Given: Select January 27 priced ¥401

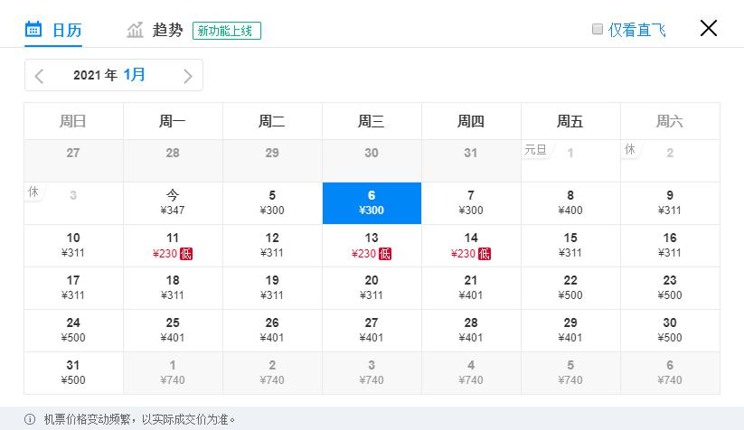Looking at the screenshot, I should coord(372,331).
